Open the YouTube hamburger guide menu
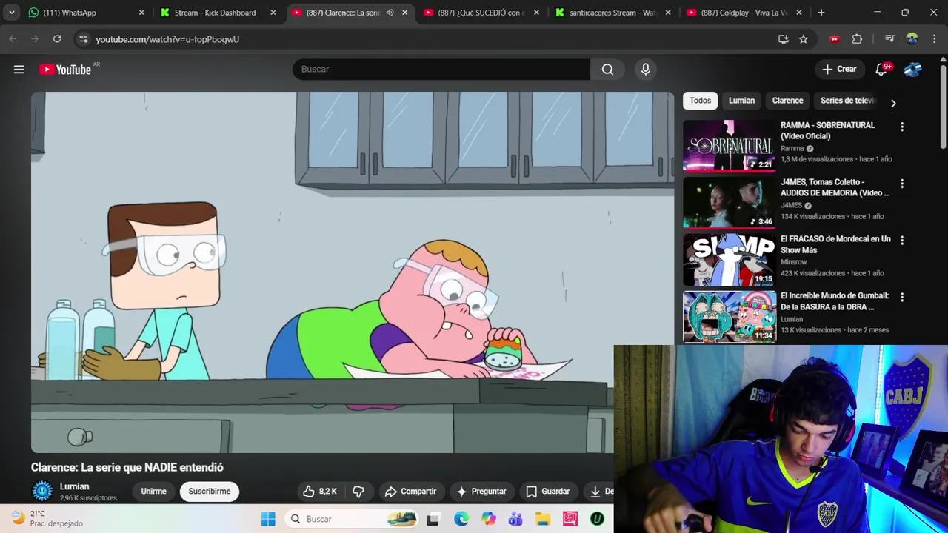The height and width of the screenshot is (533, 948). tap(19, 69)
